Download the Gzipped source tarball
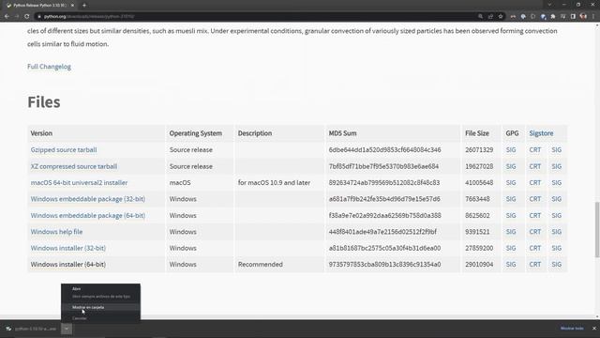This screenshot has height=338, width=600. pos(64,150)
